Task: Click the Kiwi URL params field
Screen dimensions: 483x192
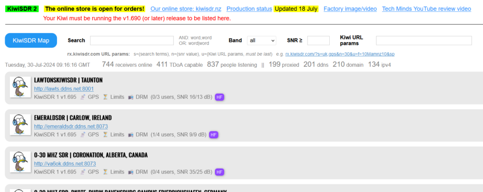Action: (424, 40)
